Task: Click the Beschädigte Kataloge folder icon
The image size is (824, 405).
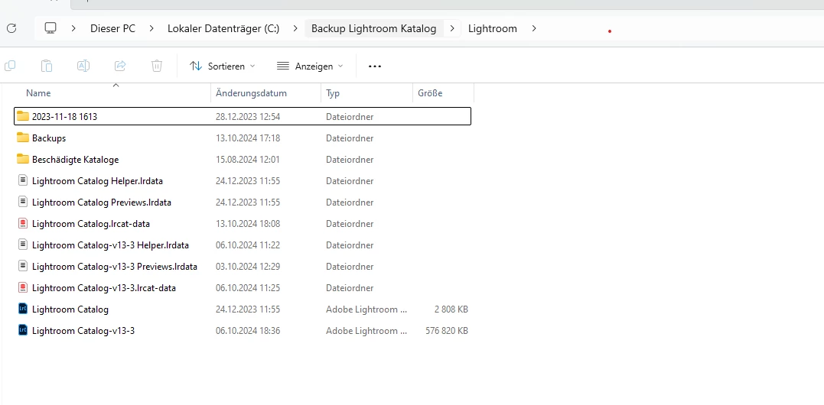Action: [x=23, y=160]
